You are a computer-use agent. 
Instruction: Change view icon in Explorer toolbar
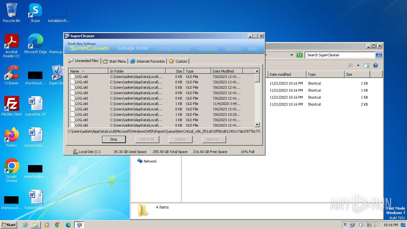point(350,66)
